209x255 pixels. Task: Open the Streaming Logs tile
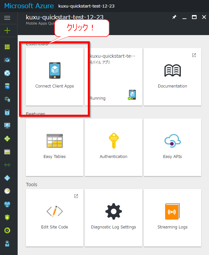point(172,218)
